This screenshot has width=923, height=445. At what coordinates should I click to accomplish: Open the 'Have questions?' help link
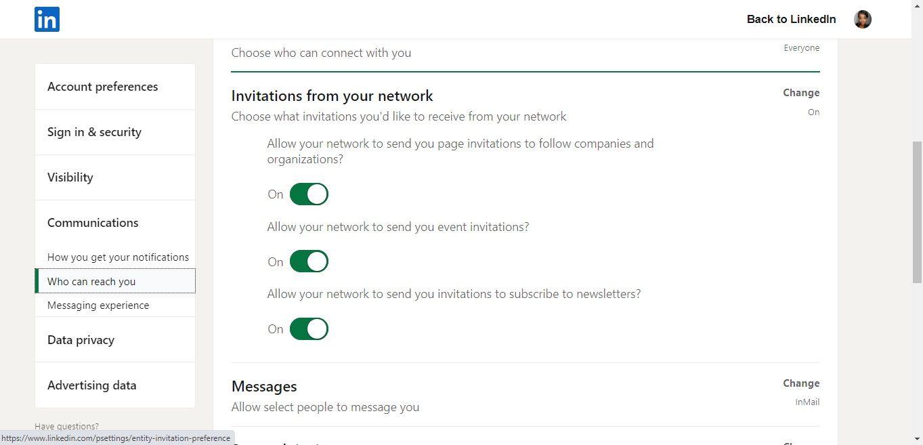click(x=66, y=426)
